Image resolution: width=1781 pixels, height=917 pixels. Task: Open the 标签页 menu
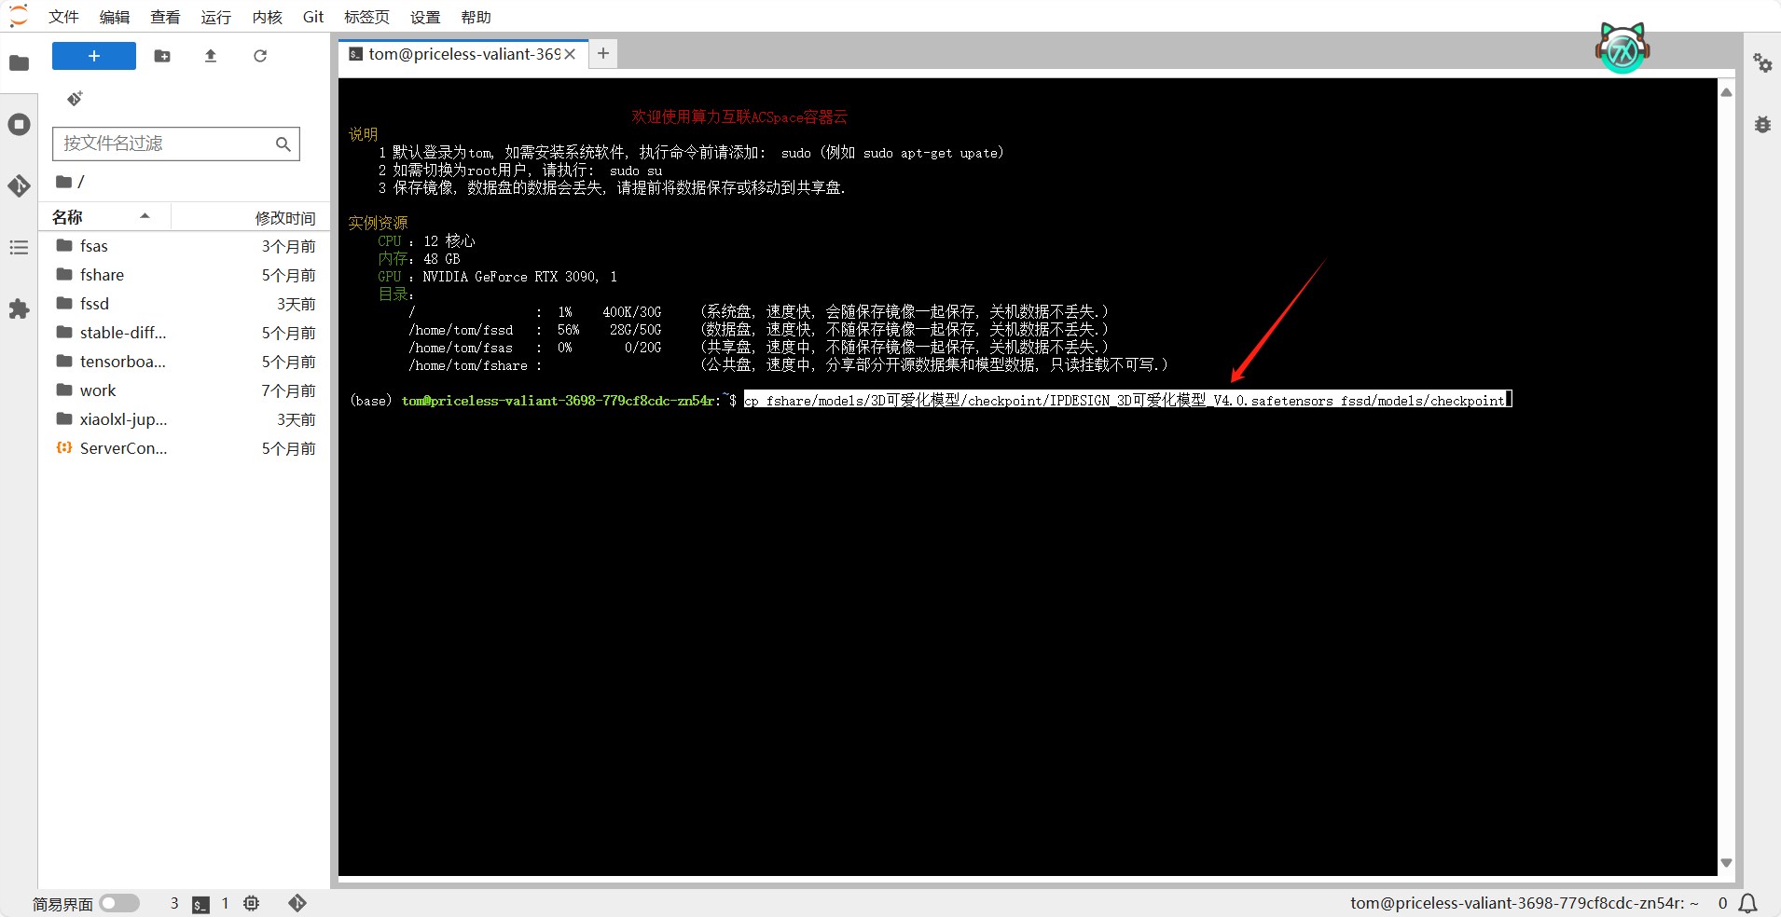coord(366,17)
